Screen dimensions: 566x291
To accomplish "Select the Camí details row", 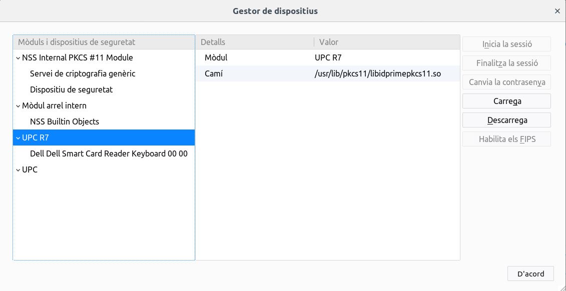I will coord(328,74).
